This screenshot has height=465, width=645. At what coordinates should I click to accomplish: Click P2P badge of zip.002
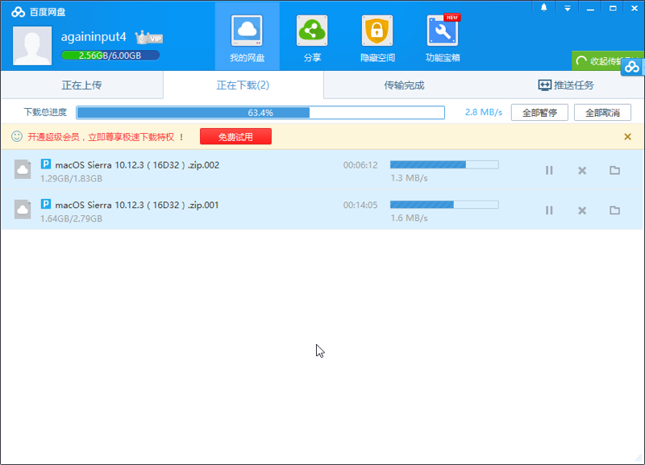(x=46, y=164)
